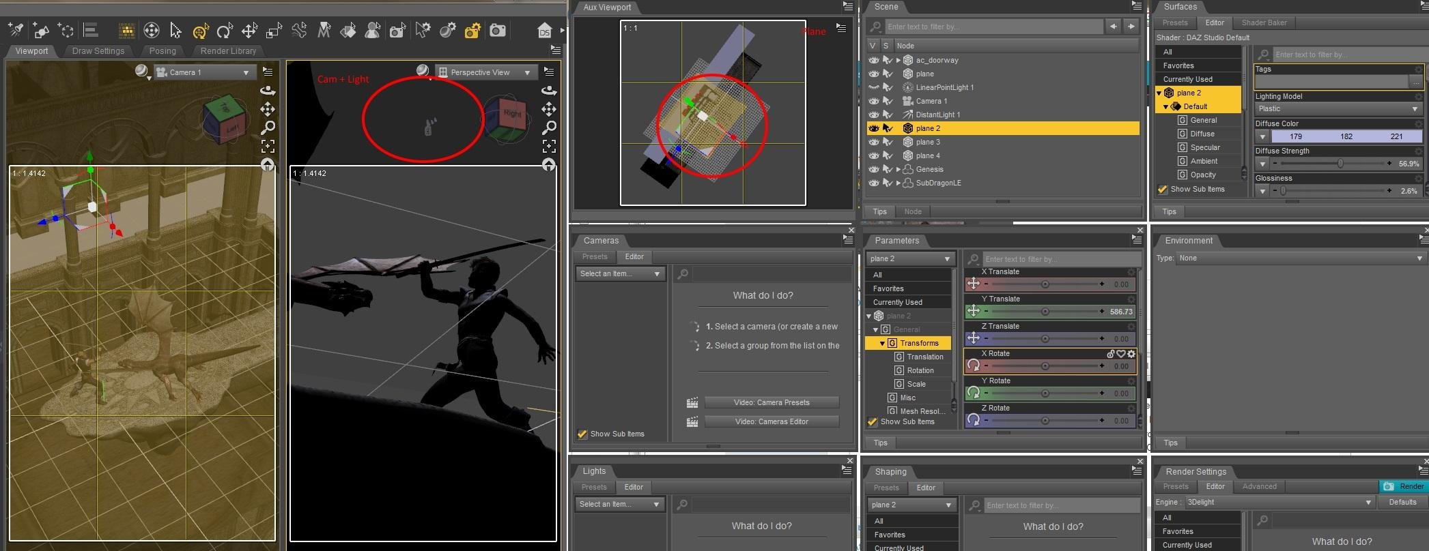The image size is (1429, 551).
Task: Toggle visibility eye of ac_doorway
Action: (873, 60)
